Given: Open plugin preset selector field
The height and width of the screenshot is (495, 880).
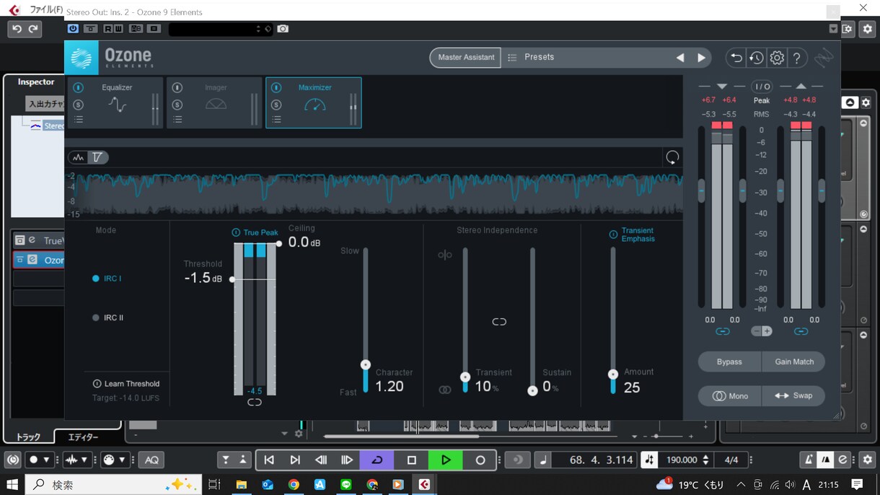Looking at the screenshot, I should pos(221,29).
